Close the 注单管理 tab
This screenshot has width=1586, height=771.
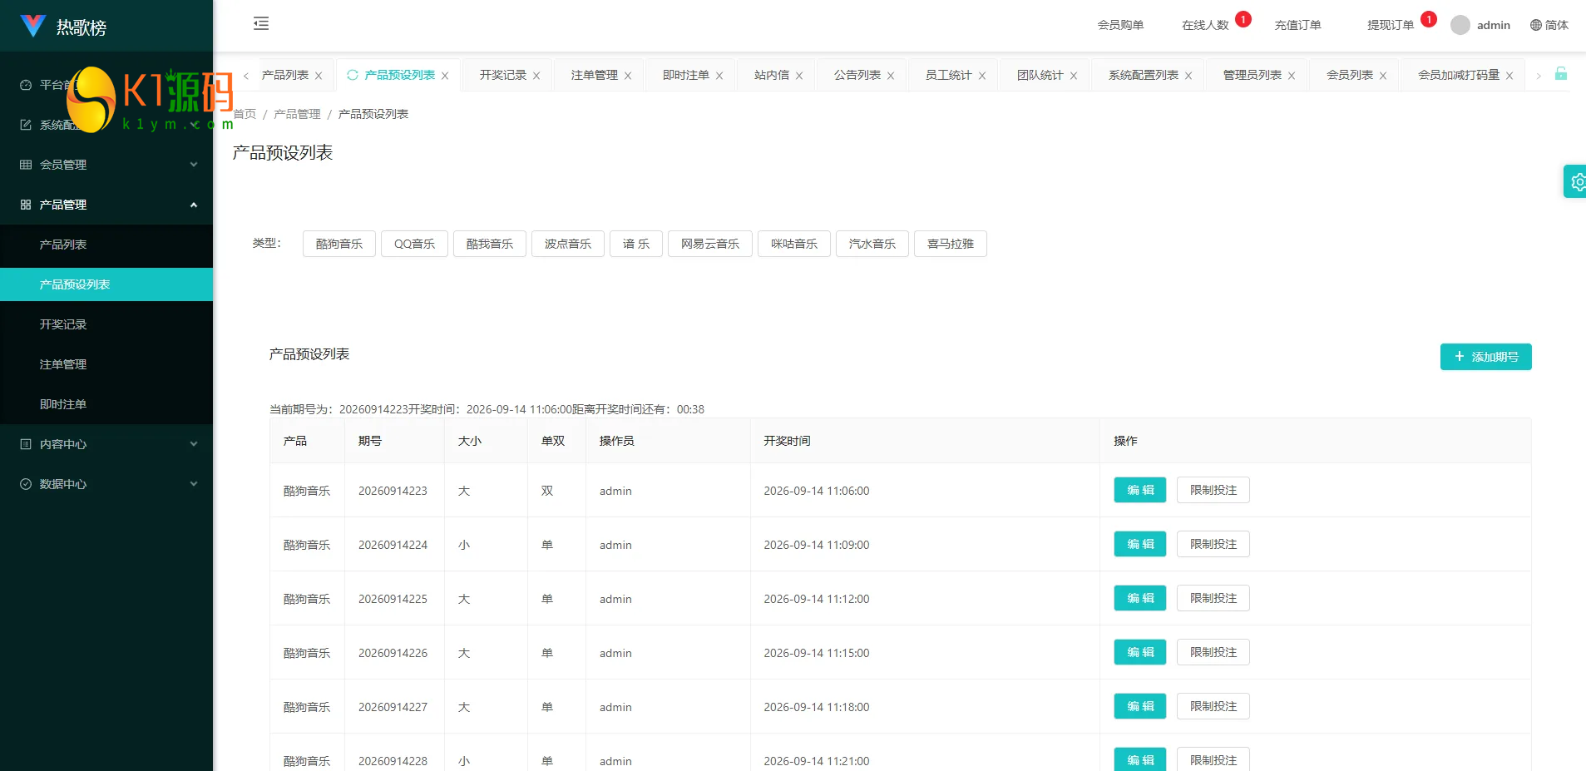(x=628, y=76)
